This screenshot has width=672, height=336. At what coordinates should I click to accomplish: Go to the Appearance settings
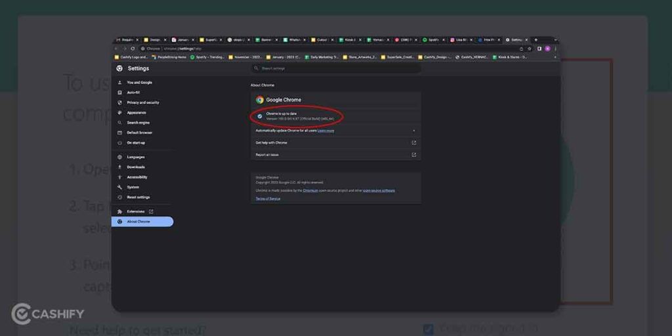pyautogui.click(x=136, y=113)
